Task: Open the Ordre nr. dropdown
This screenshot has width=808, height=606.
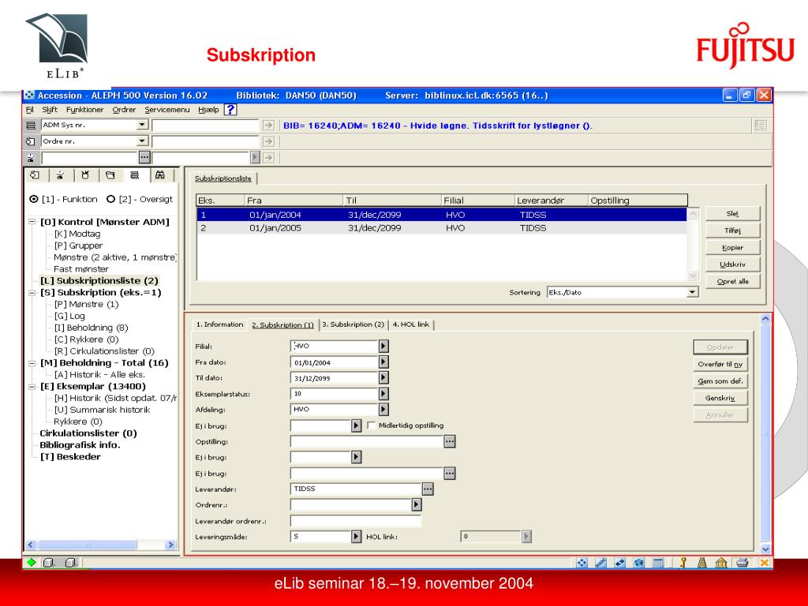Action: (x=142, y=141)
